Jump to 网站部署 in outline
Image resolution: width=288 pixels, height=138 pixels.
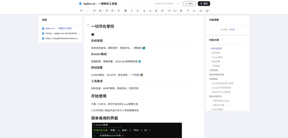coord(216,62)
